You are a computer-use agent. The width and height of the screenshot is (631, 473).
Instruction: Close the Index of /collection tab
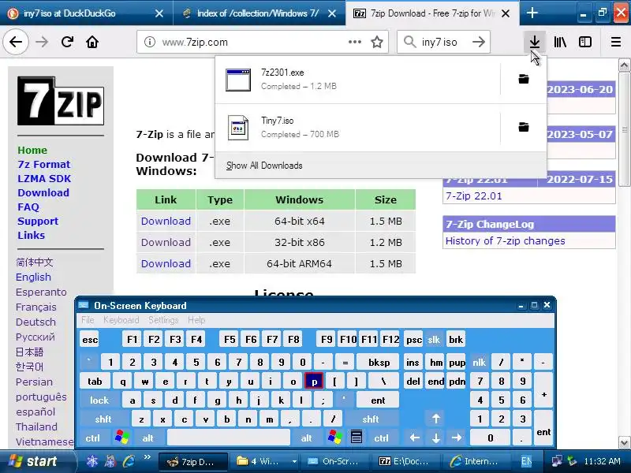click(332, 13)
